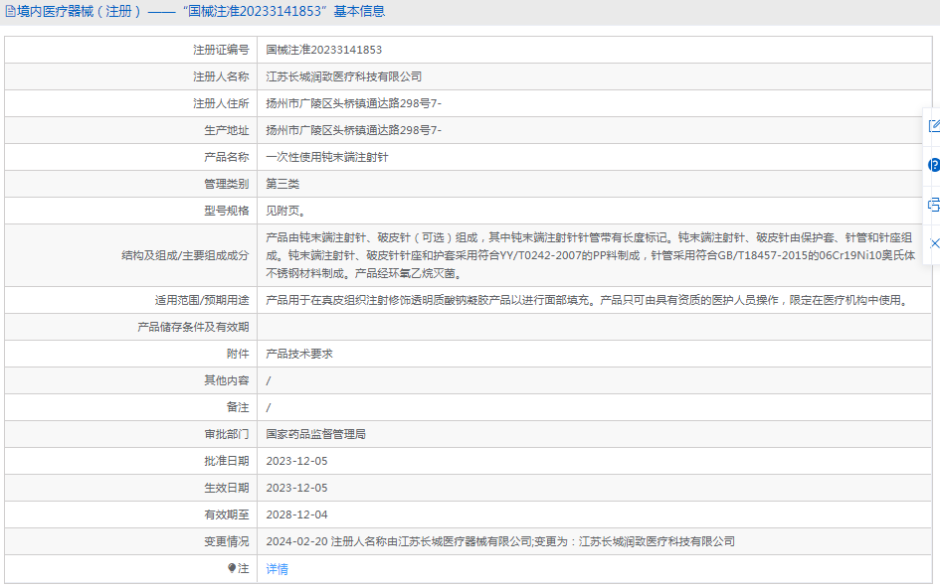Click the registrant name 江苏长城润致医疗科技有限公司
Viewport: 940px width, 588px height.
tap(343, 76)
